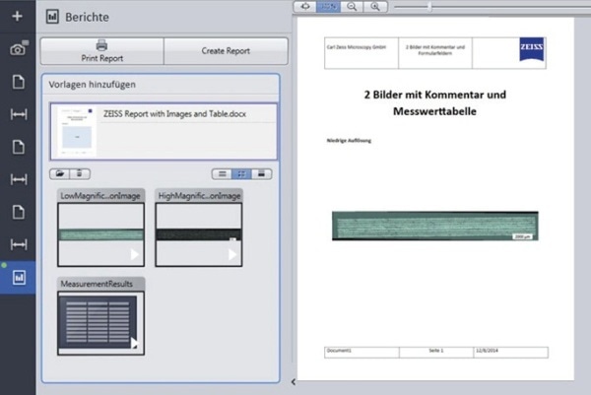Click the Create Report button
Viewport: 591px width, 395px height.
click(225, 51)
